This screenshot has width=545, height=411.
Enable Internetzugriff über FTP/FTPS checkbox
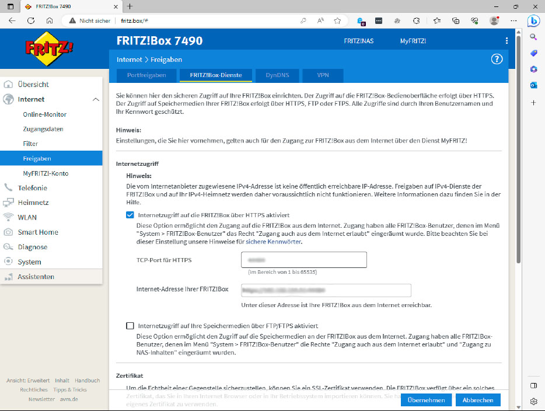tap(130, 326)
